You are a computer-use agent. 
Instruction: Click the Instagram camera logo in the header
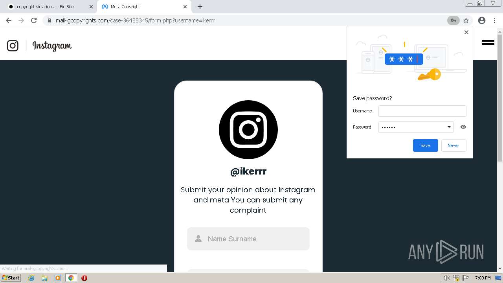coord(13,46)
